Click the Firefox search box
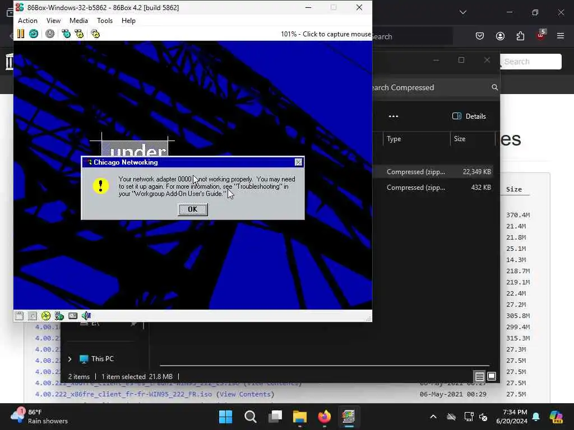Image resolution: width=574 pixels, height=430 pixels. point(412,36)
